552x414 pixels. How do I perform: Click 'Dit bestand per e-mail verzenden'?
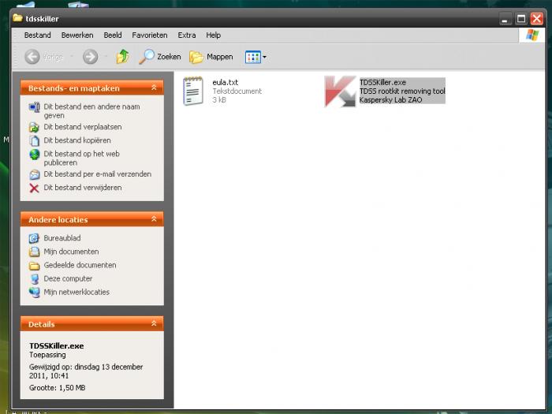tap(97, 174)
